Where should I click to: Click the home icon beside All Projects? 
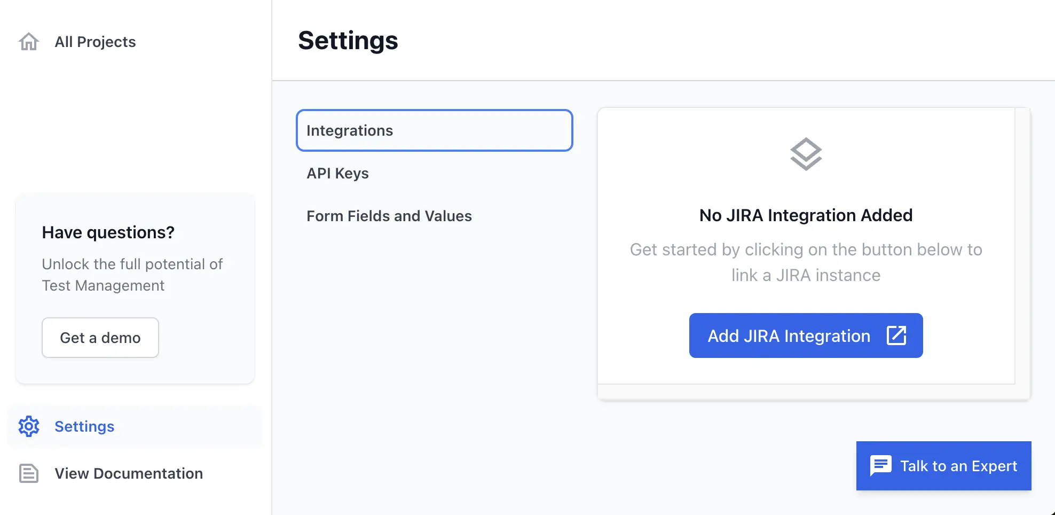[x=29, y=42]
